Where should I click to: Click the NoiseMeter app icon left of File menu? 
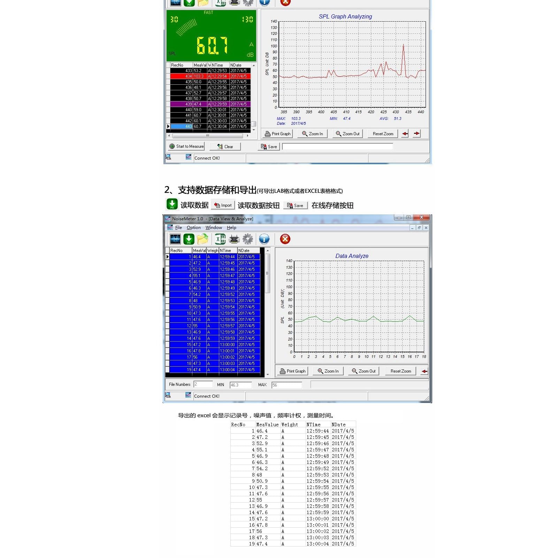tap(170, 227)
